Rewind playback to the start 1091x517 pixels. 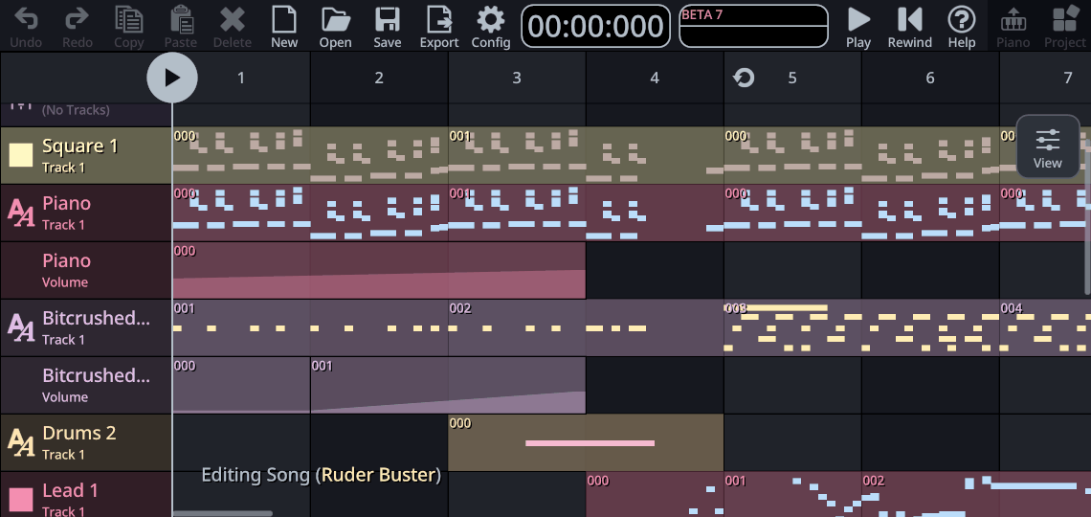(x=909, y=19)
